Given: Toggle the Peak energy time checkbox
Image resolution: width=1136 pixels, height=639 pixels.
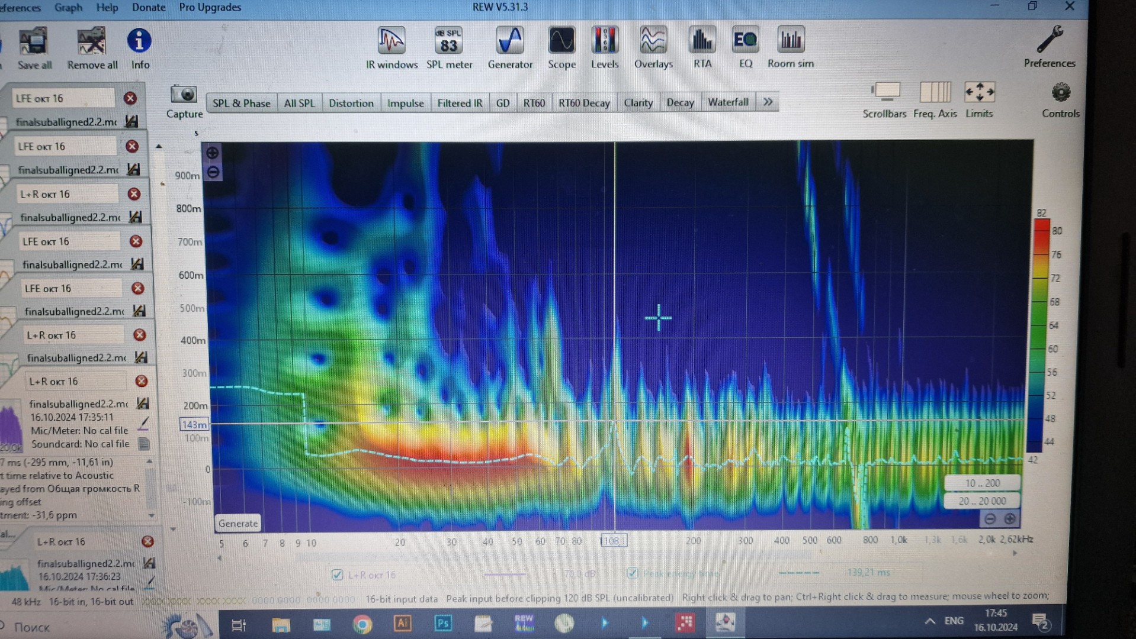Looking at the screenshot, I should (633, 573).
